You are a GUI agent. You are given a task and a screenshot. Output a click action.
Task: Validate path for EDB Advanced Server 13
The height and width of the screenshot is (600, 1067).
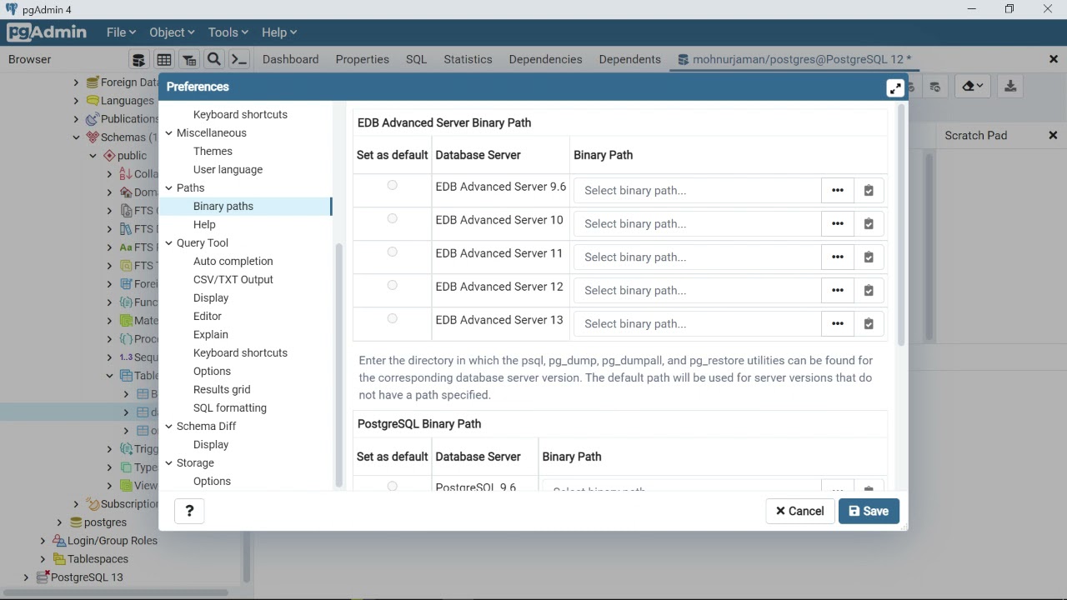coord(869,323)
